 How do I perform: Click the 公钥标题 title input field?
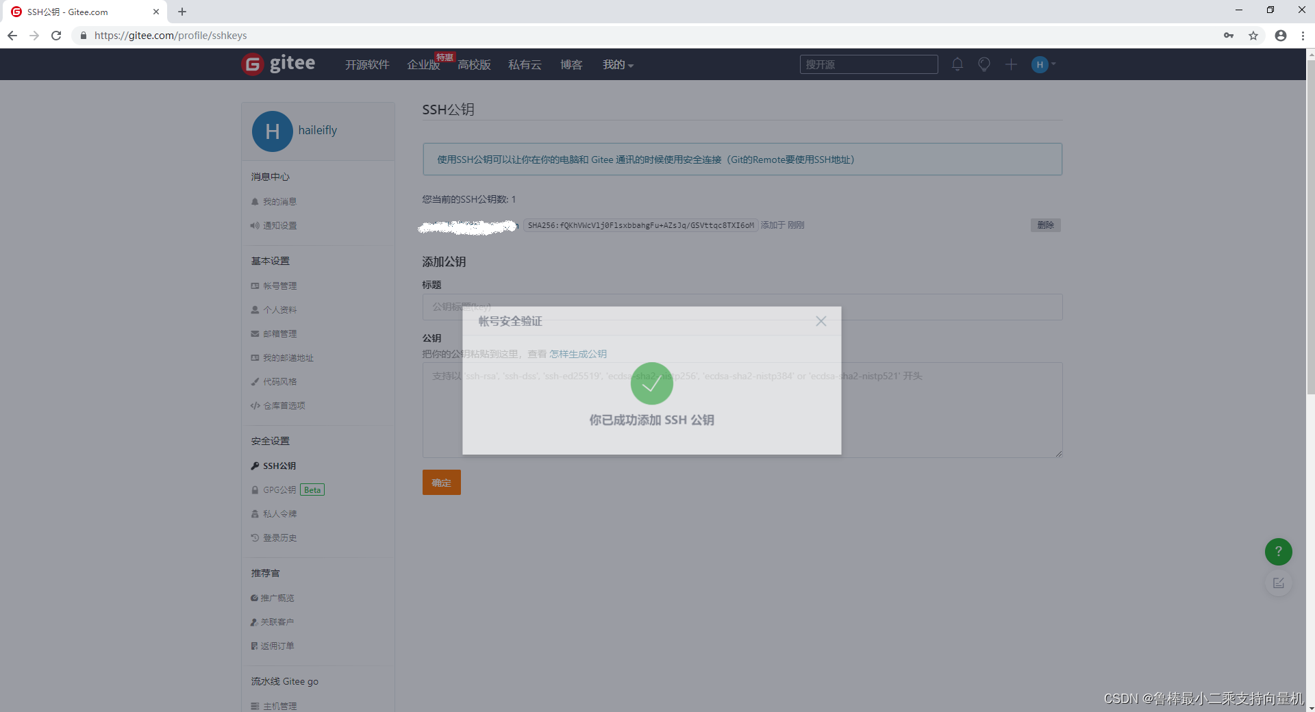click(742, 307)
